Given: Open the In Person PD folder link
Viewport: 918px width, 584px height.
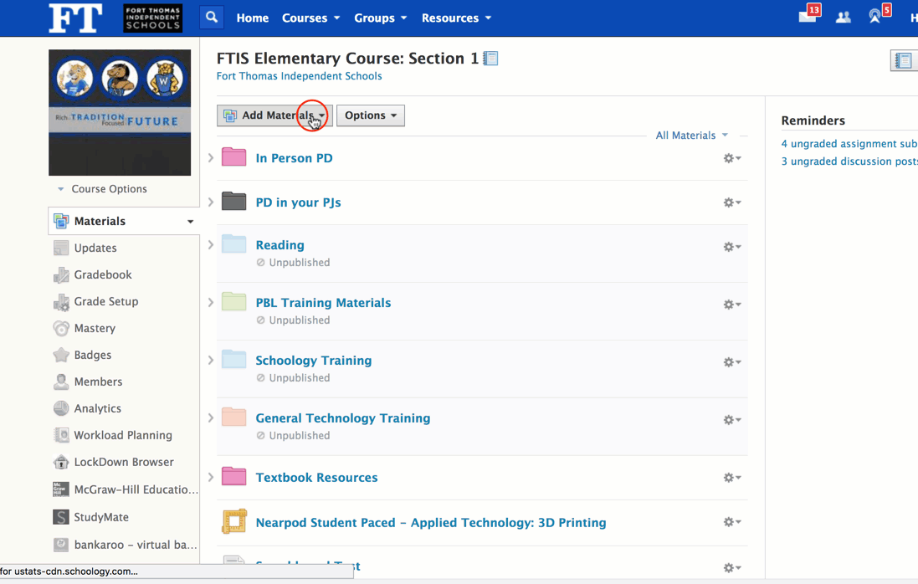Looking at the screenshot, I should click(x=294, y=158).
